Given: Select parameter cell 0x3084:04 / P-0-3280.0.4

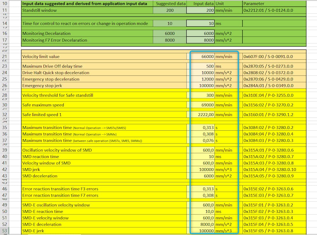Looking at the screenshot, I should [274, 134].
